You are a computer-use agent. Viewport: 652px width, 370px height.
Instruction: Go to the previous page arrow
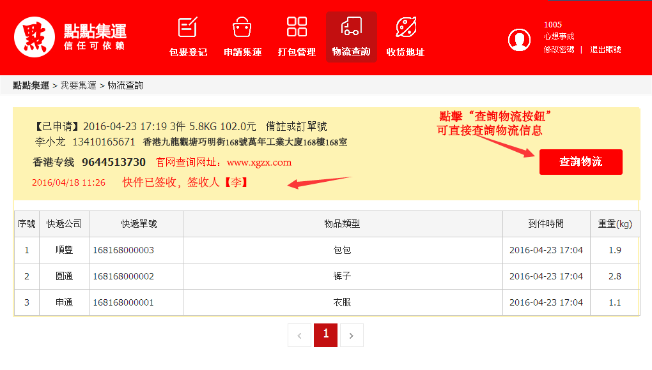coord(299,335)
